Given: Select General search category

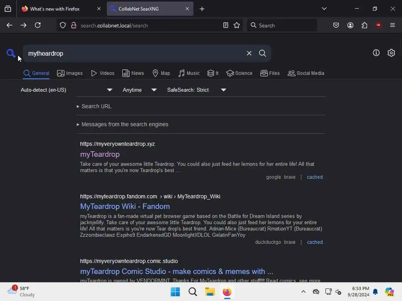Looking at the screenshot, I should (x=36, y=73).
